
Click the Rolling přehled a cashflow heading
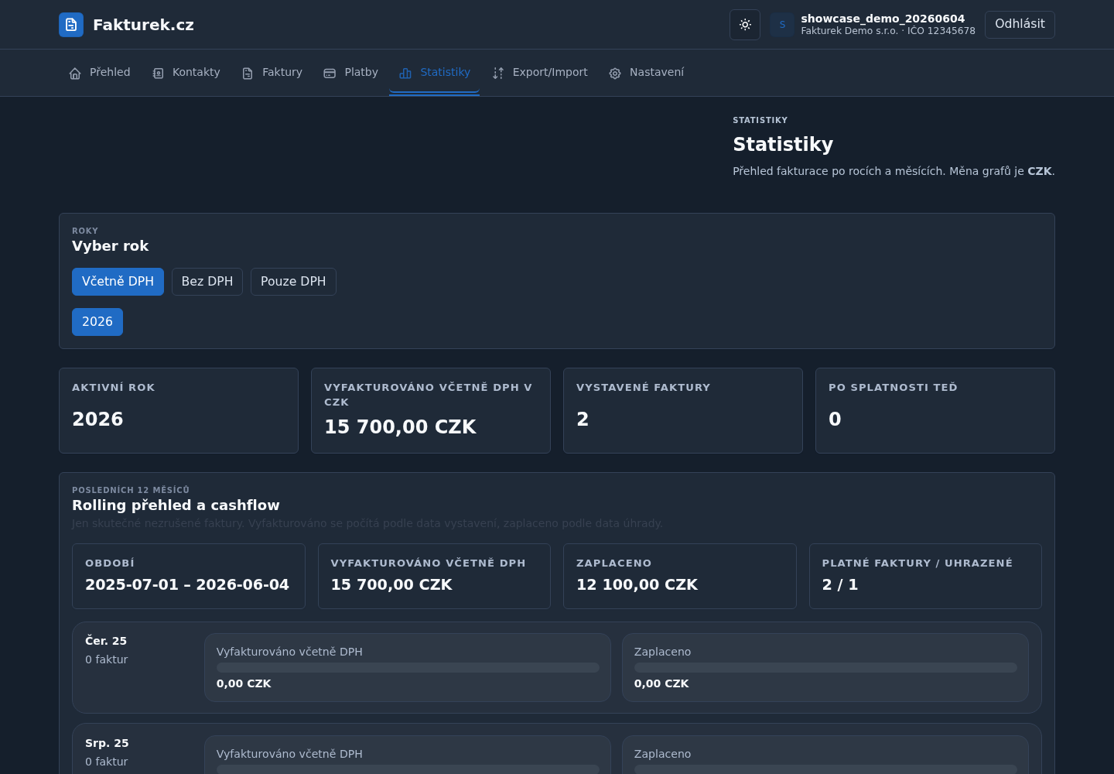click(176, 505)
